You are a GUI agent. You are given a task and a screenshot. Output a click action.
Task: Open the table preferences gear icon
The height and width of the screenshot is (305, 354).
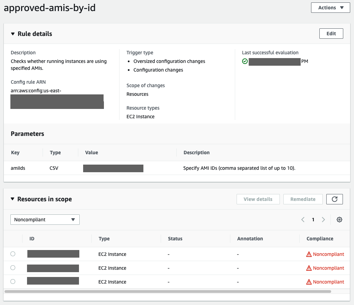(339, 220)
